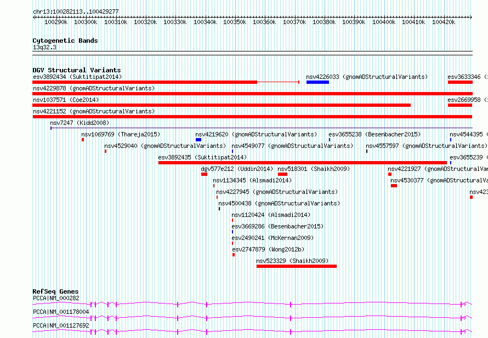Image resolution: width=488 pixels, height=338 pixels.
Task: Click the chr13:100282113..100429277 coordinate text
Action: point(76,12)
